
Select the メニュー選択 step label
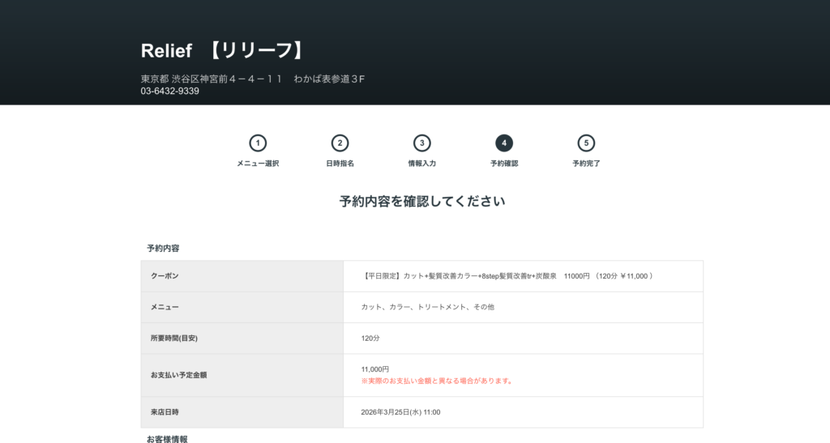tap(258, 164)
